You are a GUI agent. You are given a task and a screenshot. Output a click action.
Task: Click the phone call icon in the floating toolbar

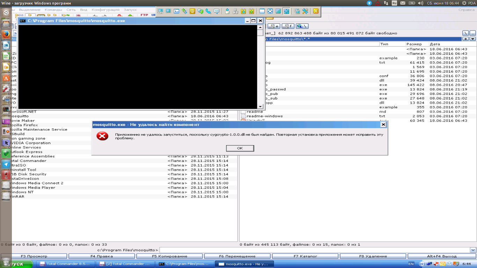(x=208, y=11)
